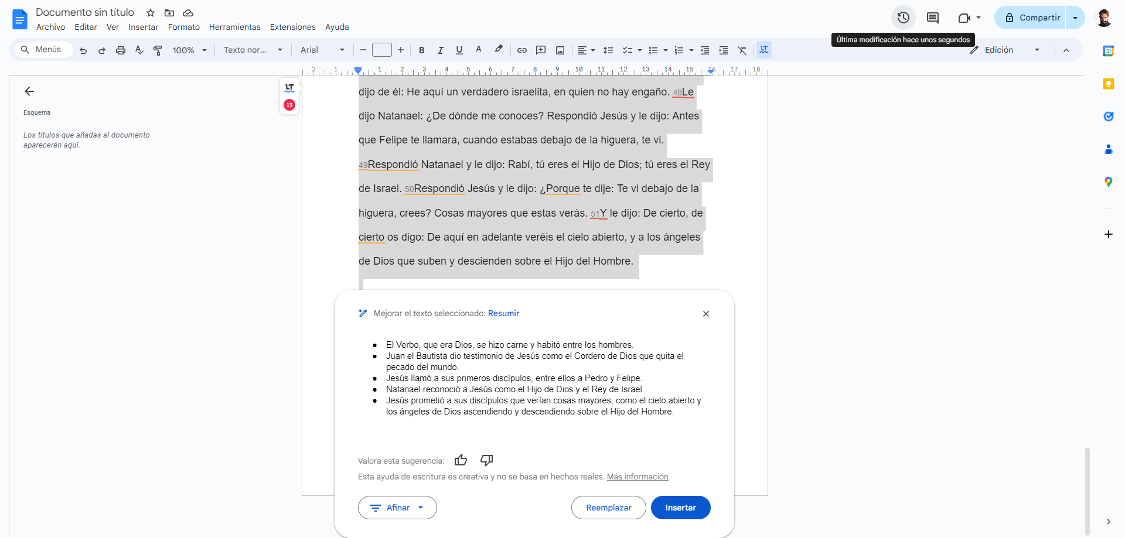Insert an image
This screenshot has width=1125, height=538.
(x=560, y=50)
